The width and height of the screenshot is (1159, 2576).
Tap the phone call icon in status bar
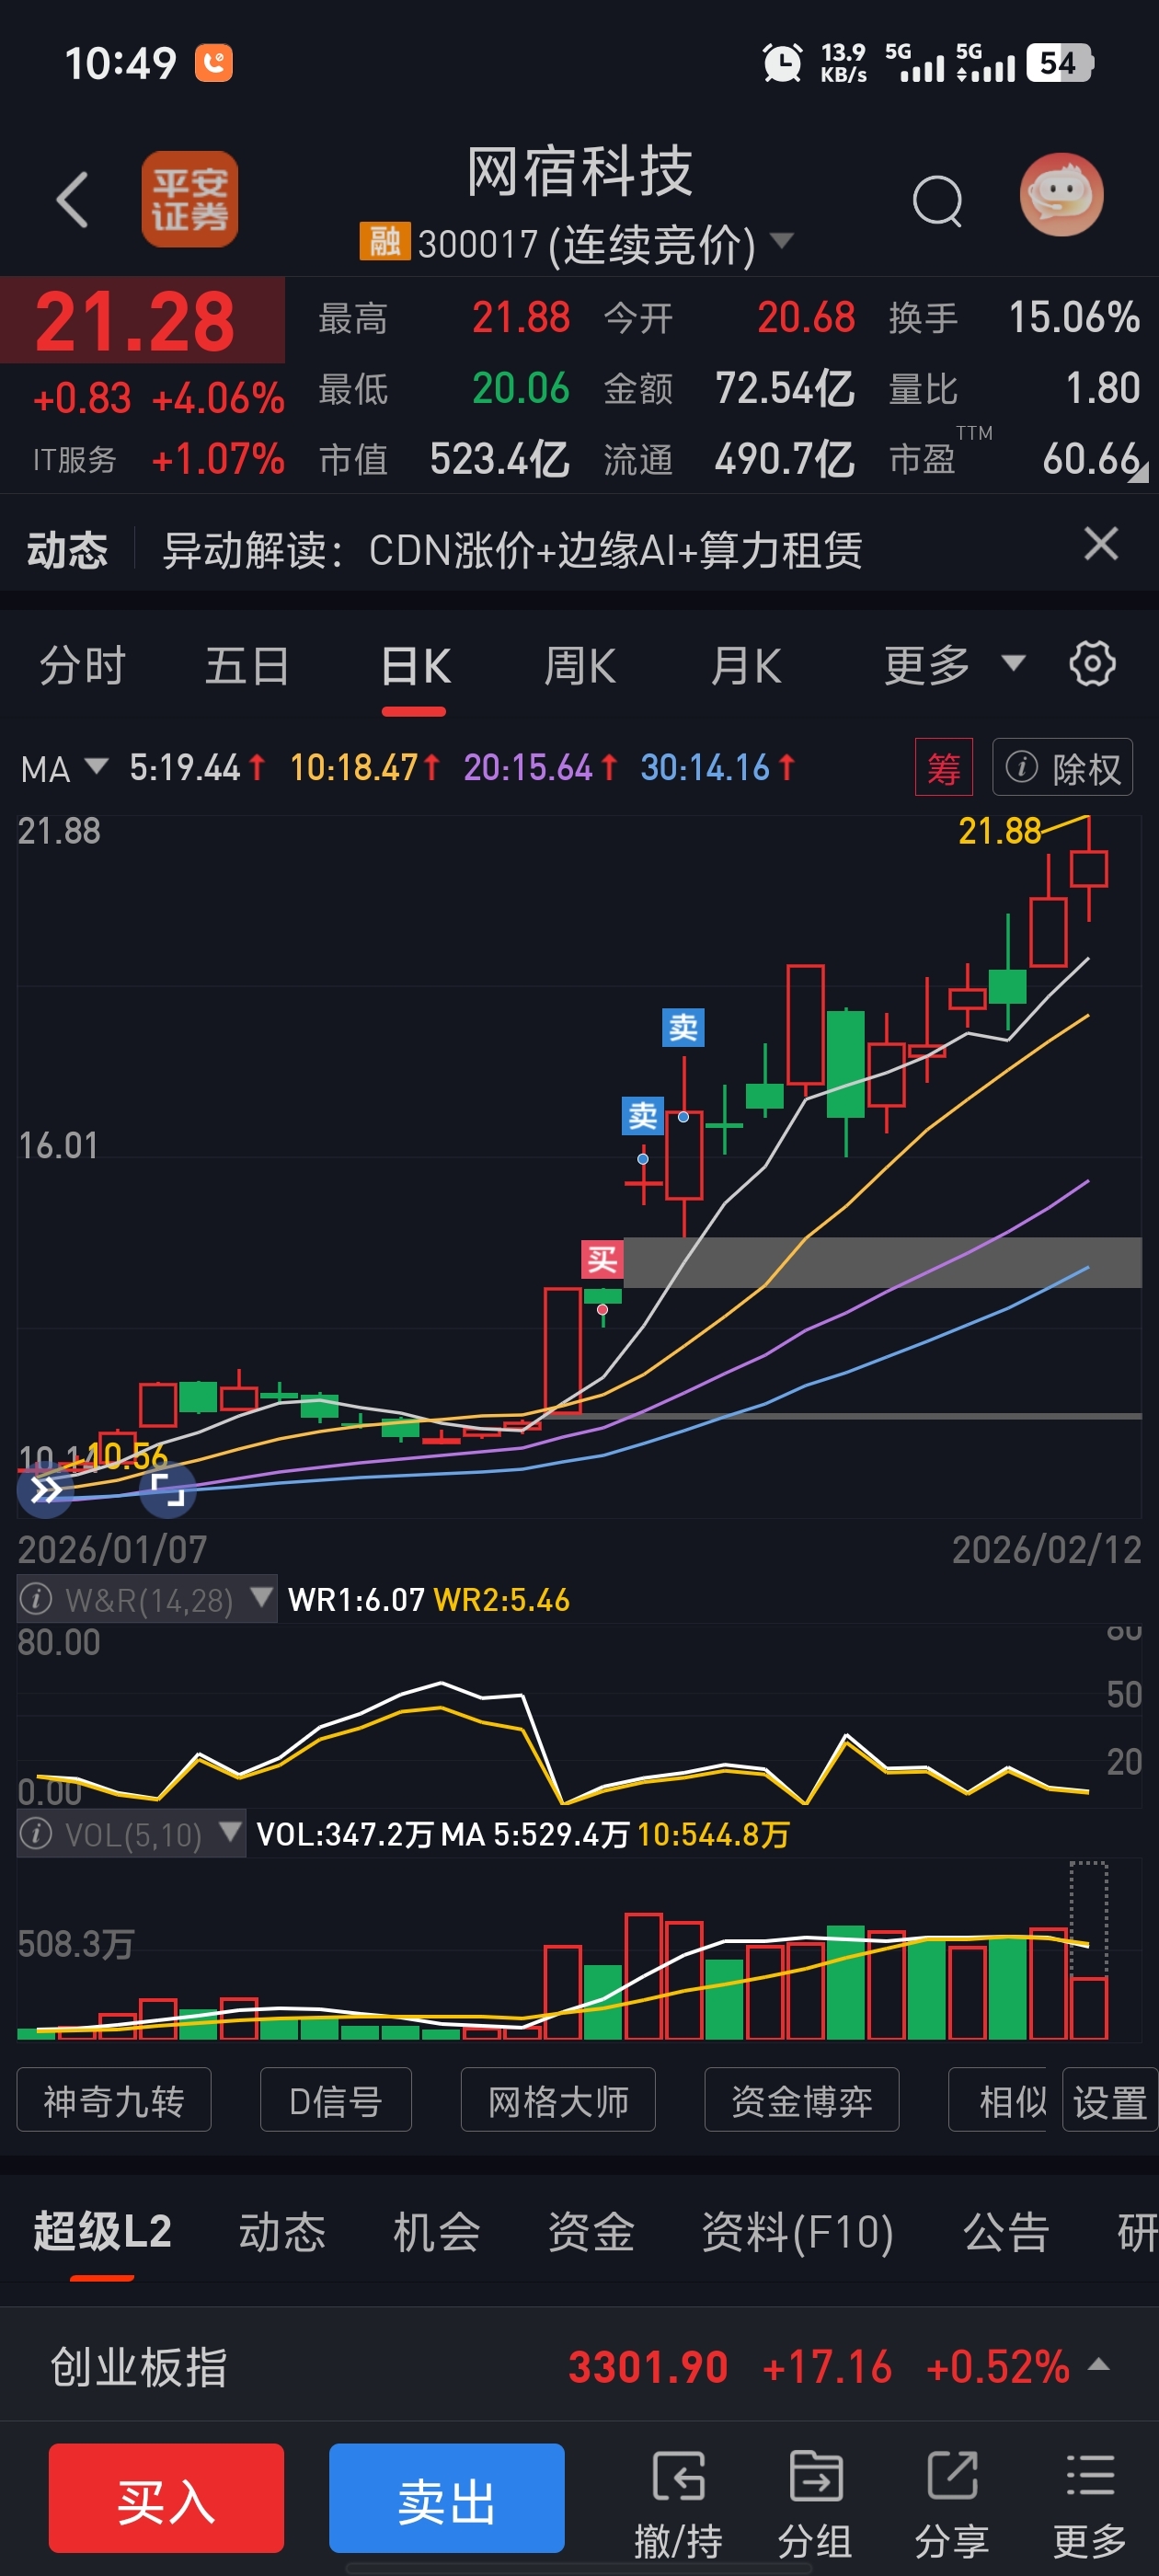click(x=213, y=63)
